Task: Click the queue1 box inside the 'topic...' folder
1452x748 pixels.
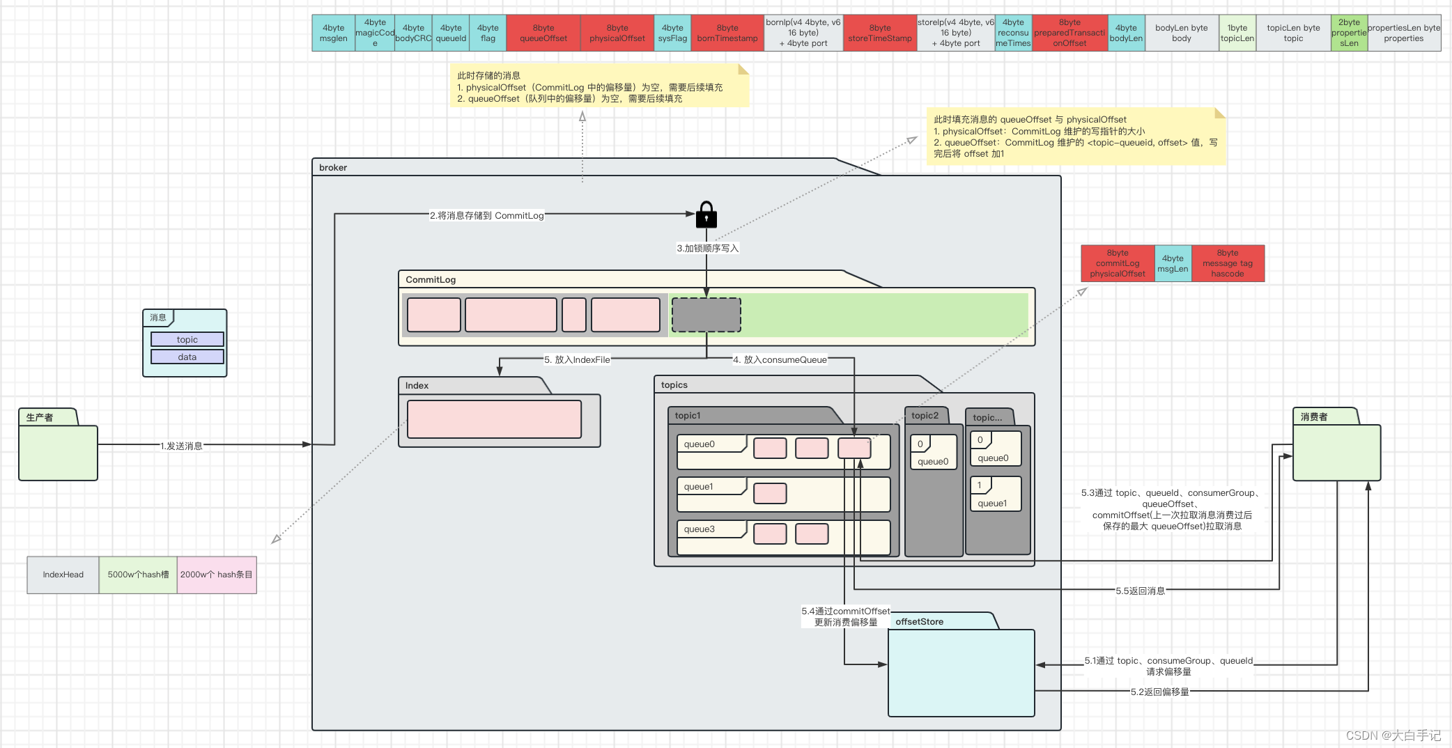Action: 996,494
